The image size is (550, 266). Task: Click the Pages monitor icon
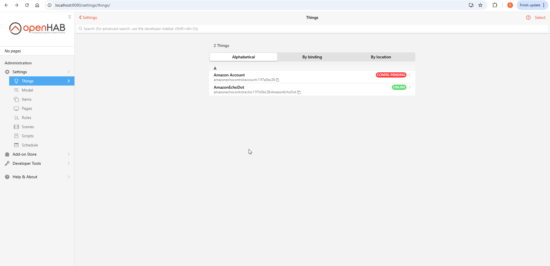pyautogui.click(x=16, y=108)
